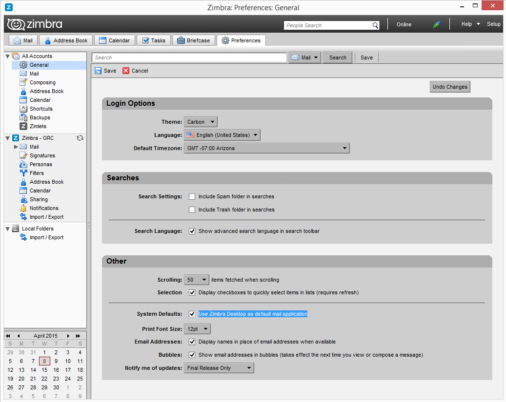The height and width of the screenshot is (402, 506).
Task: Click the All Accounts mail folder icon
Action: 16,56
